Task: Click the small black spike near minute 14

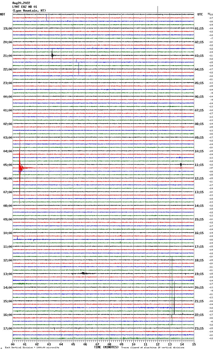Action: point(181,165)
